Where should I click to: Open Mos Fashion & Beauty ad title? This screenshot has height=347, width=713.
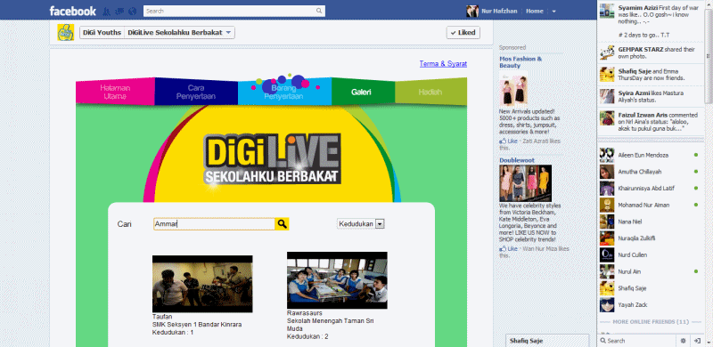[x=520, y=62]
